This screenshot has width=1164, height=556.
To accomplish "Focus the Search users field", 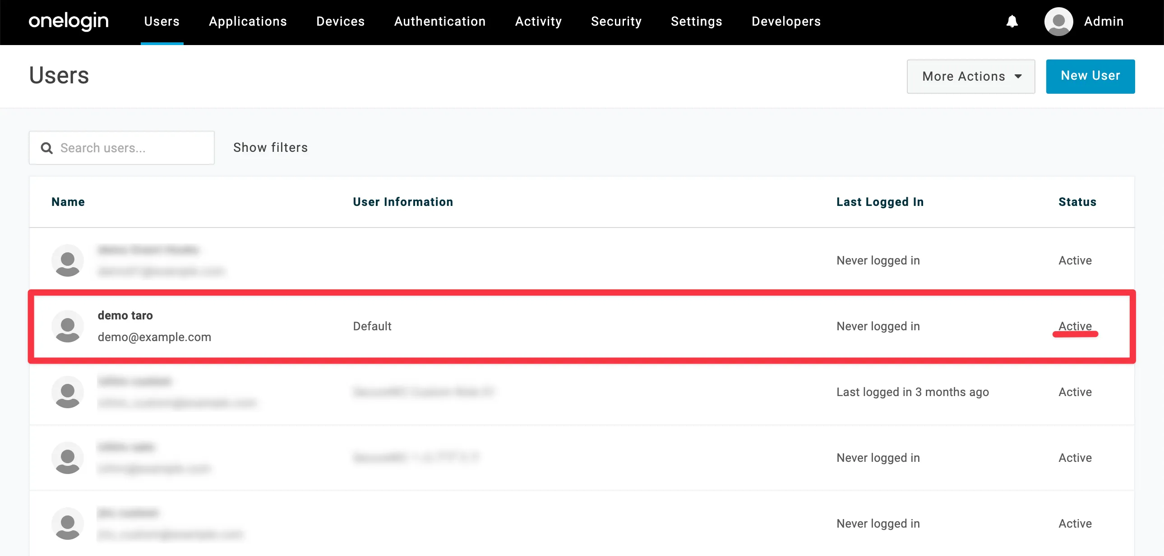I will [x=121, y=148].
